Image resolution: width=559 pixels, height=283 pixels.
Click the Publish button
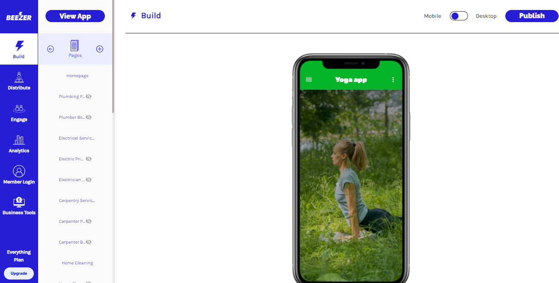pyautogui.click(x=532, y=16)
